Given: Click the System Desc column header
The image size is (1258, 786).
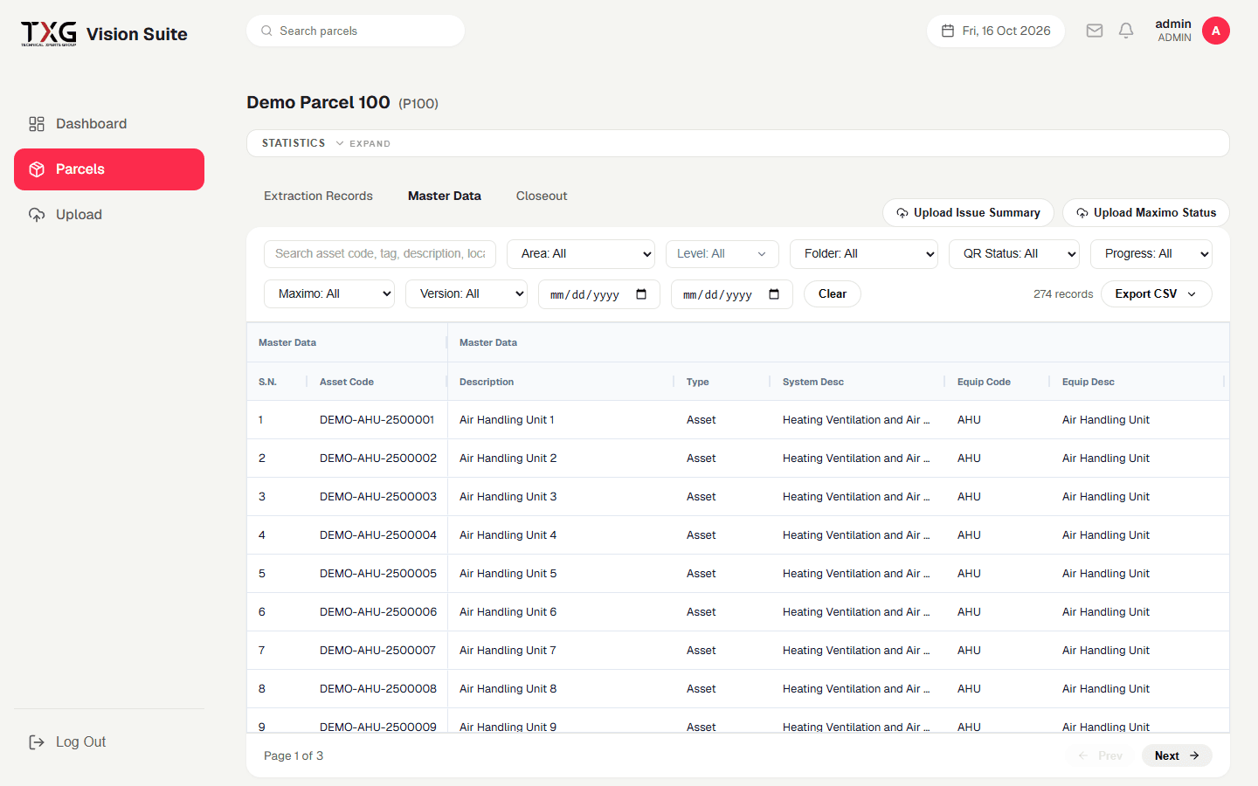Looking at the screenshot, I should (813, 382).
